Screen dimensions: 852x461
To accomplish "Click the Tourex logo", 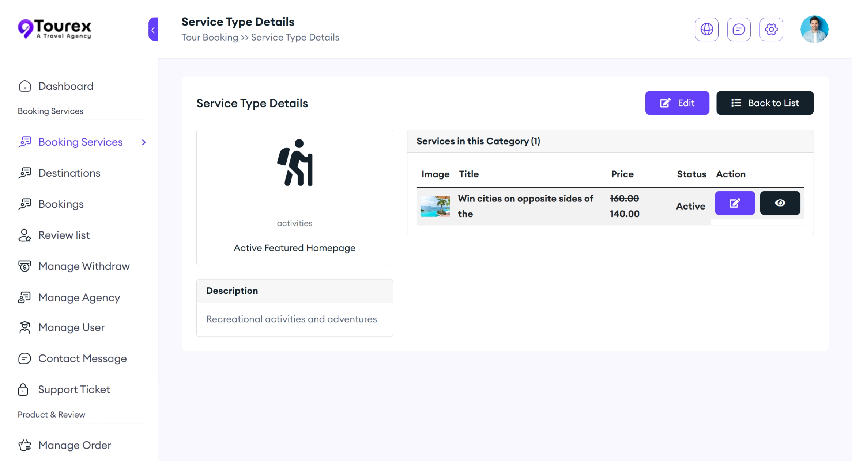I will click(55, 28).
